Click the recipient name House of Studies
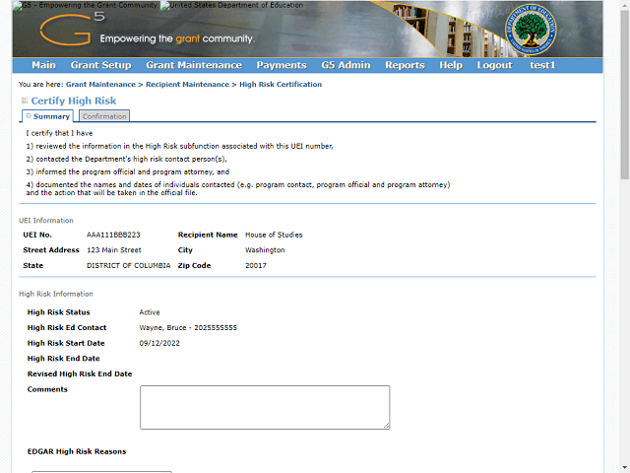The image size is (630, 473). 274,235
